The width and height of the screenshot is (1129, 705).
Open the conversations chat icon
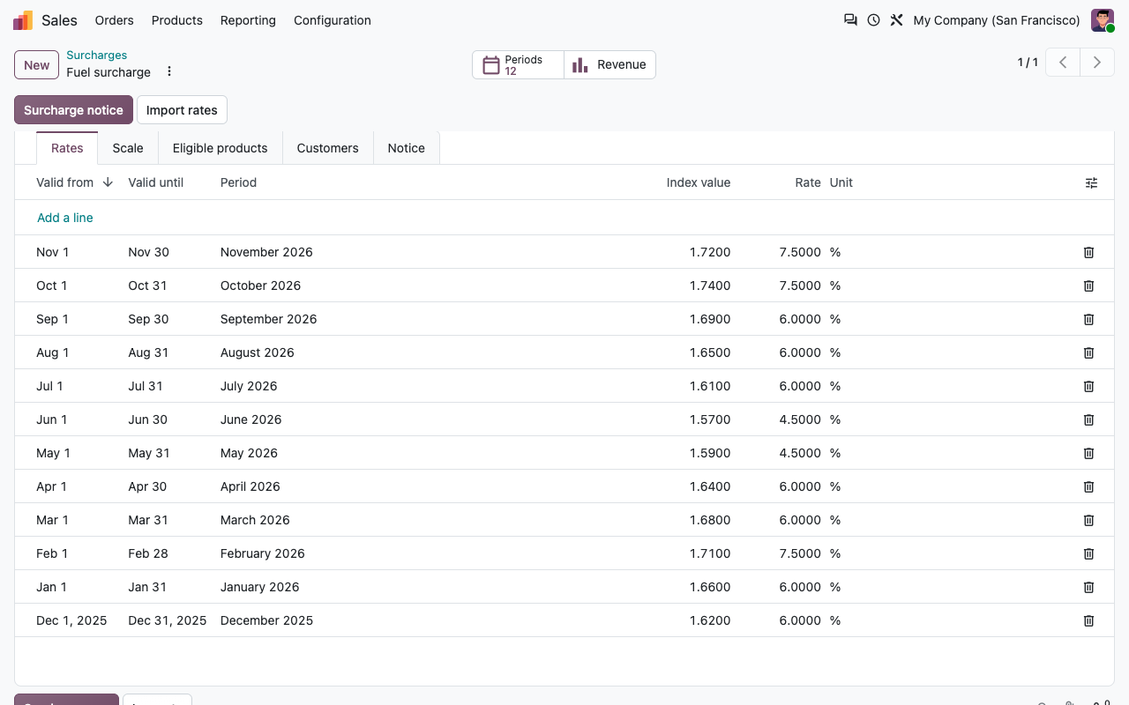pyautogui.click(x=850, y=20)
